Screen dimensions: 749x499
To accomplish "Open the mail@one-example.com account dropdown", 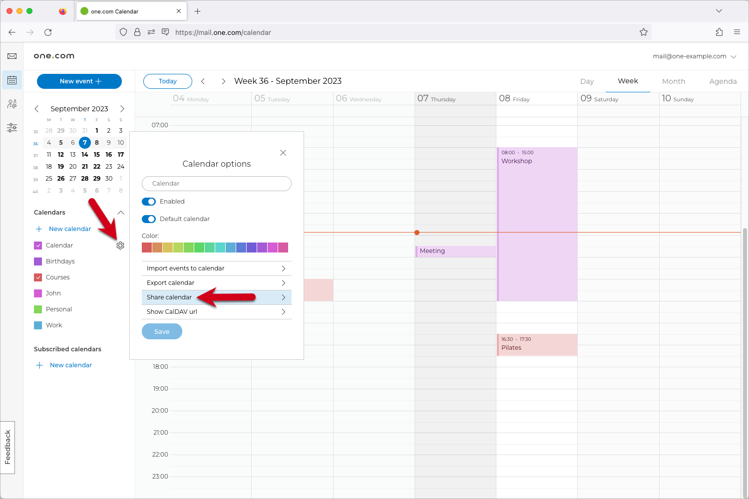I will click(694, 56).
